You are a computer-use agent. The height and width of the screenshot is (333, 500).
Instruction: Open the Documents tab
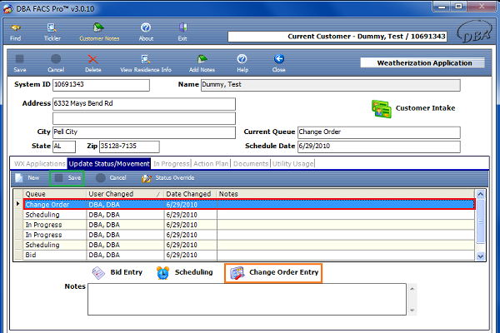pyautogui.click(x=251, y=164)
